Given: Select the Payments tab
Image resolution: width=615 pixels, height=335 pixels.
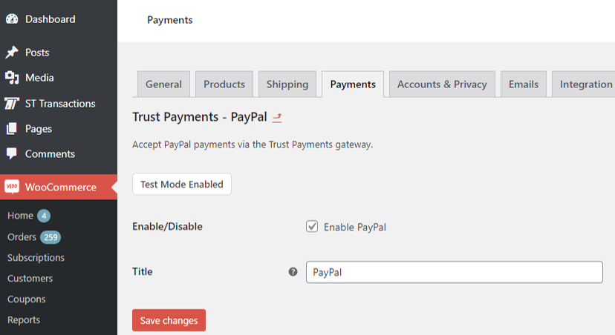Looking at the screenshot, I should [x=353, y=84].
